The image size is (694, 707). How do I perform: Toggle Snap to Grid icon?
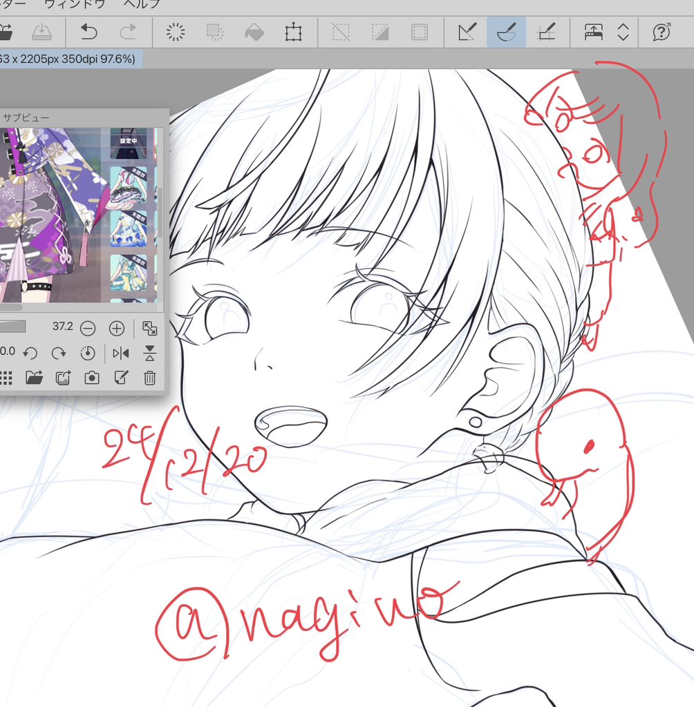click(546, 32)
